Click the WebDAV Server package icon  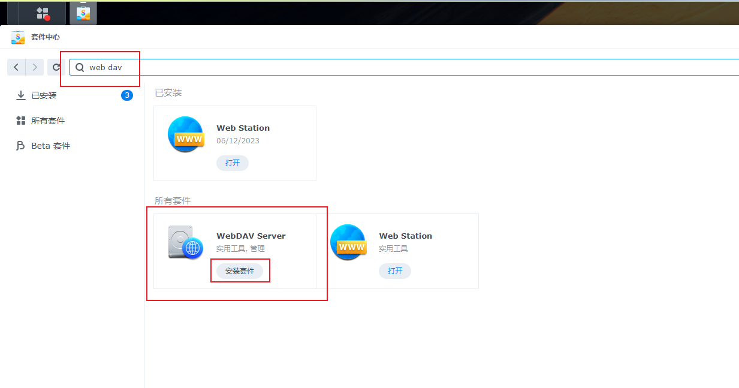click(x=185, y=242)
